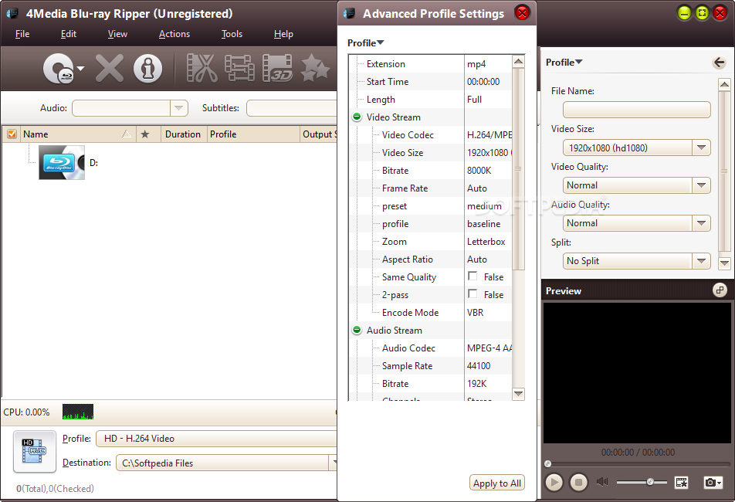Open the File menu
The height and width of the screenshot is (502, 735).
pos(22,34)
